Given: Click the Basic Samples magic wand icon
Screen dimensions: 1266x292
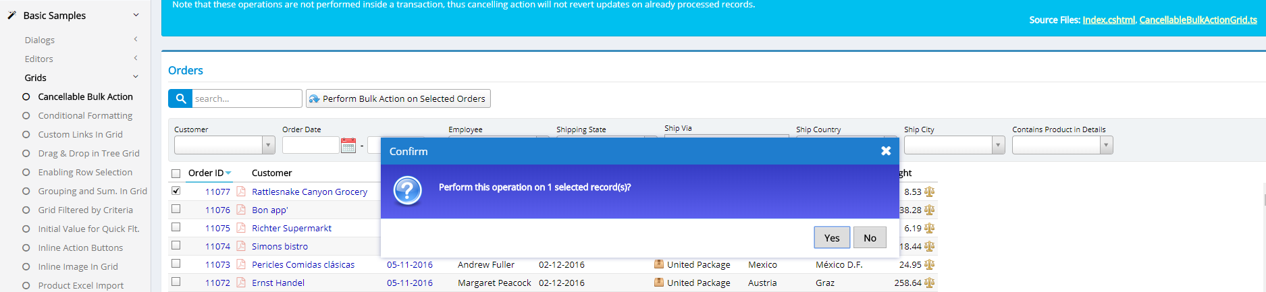Looking at the screenshot, I should [x=11, y=15].
